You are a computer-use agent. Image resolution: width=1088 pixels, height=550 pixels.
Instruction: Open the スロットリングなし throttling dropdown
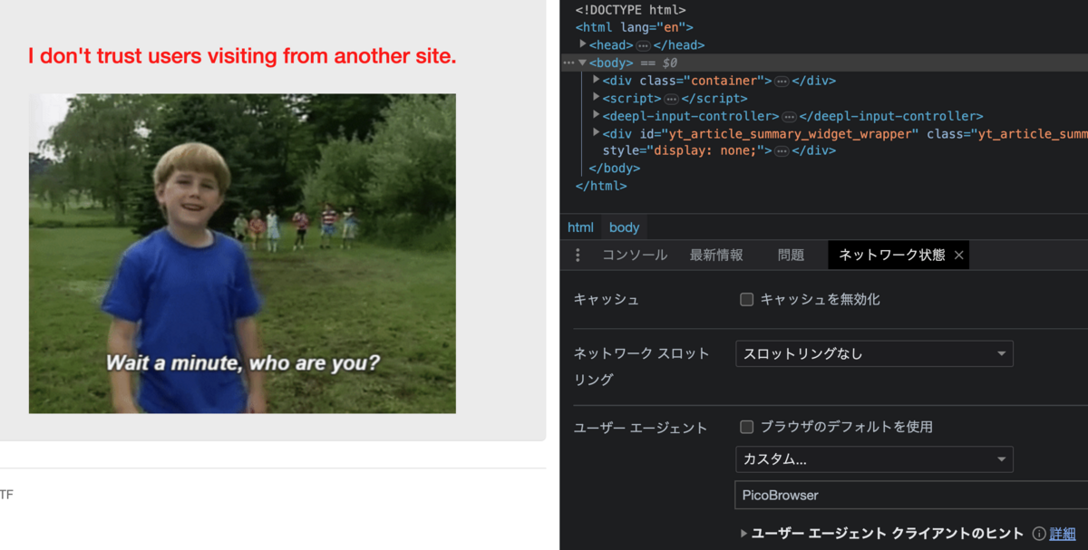[874, 353]
